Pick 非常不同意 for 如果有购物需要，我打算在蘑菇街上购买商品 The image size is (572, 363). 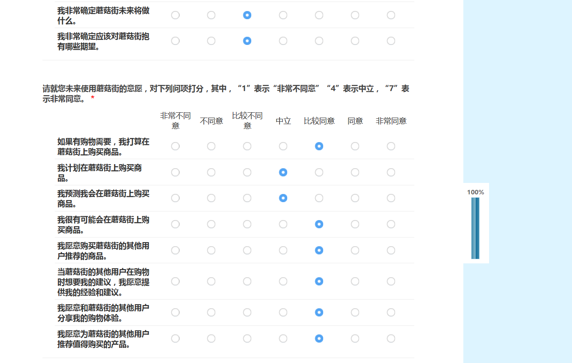(x=175, y=146)
